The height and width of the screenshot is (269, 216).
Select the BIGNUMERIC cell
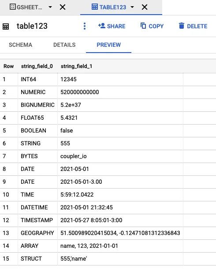click(37, 105)
